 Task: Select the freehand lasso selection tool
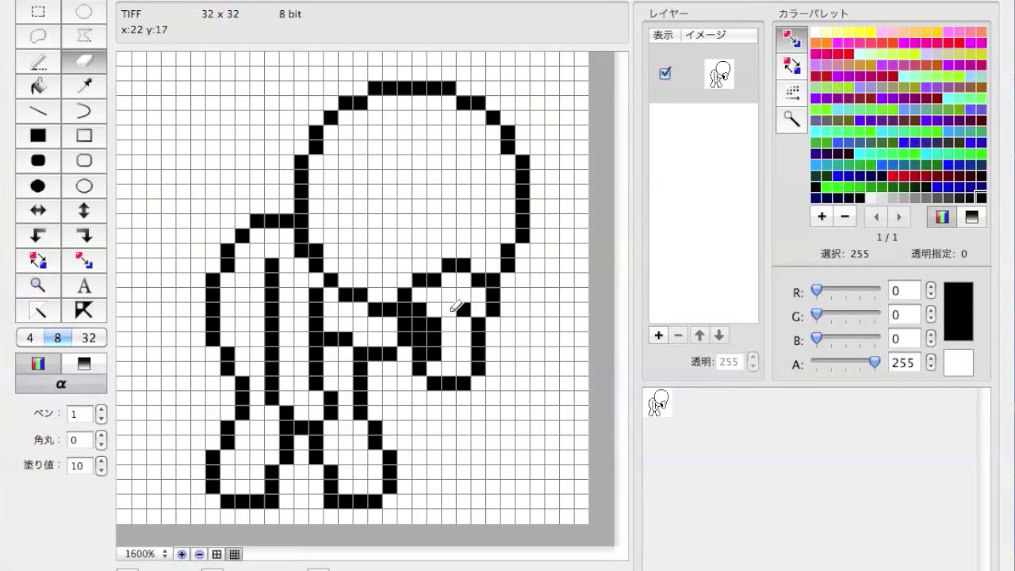(x=38, y=36)
